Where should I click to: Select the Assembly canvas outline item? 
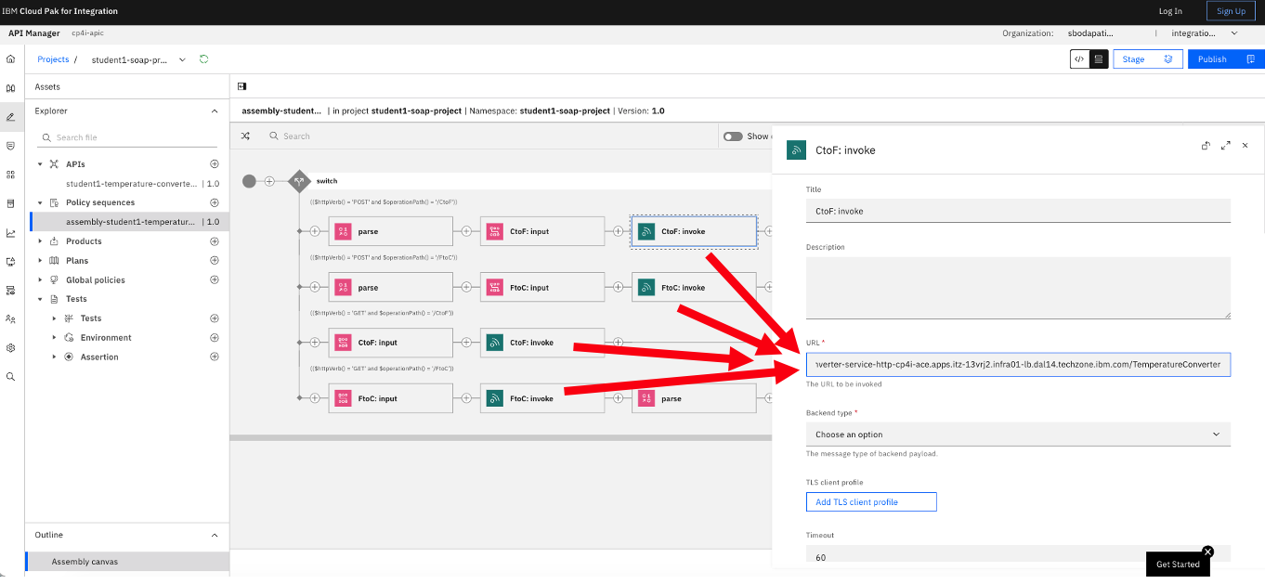tap(128, 562)
